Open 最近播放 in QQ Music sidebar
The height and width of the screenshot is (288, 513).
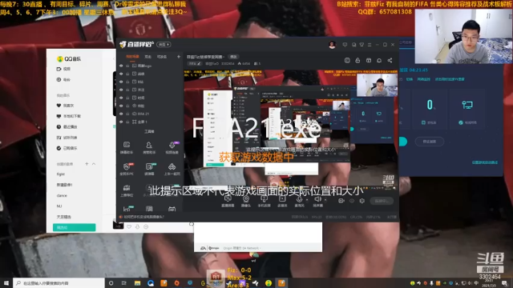67,126
